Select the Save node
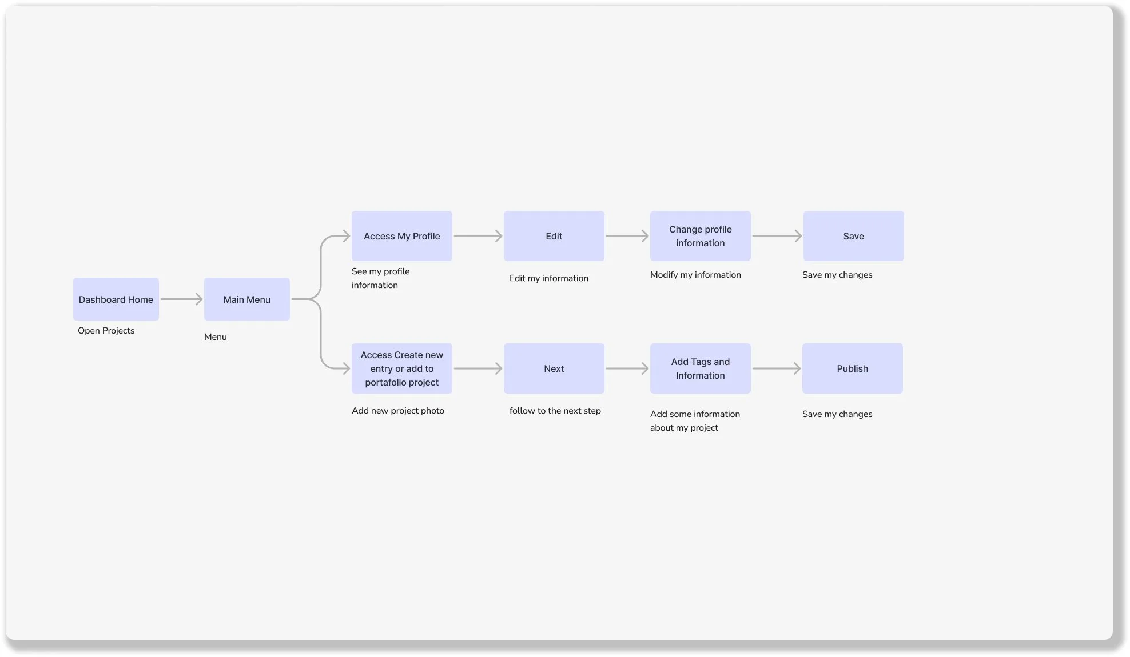The height and width of the screenshot is (657, 1130). tap(853, 236)
